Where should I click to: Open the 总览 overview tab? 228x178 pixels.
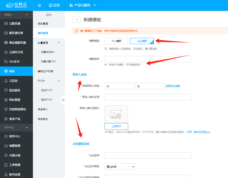click(54, 5)
